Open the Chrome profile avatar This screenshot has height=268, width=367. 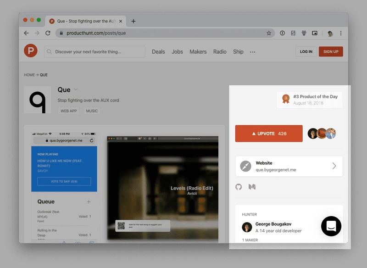[330, 33]
